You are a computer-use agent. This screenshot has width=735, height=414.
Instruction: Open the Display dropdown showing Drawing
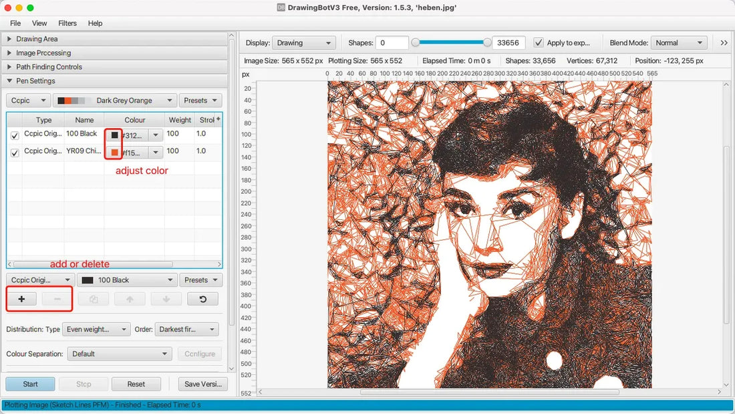click(x=304, y=42)
